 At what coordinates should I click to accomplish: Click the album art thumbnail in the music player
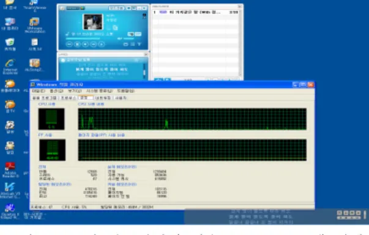tap(93, 21)
